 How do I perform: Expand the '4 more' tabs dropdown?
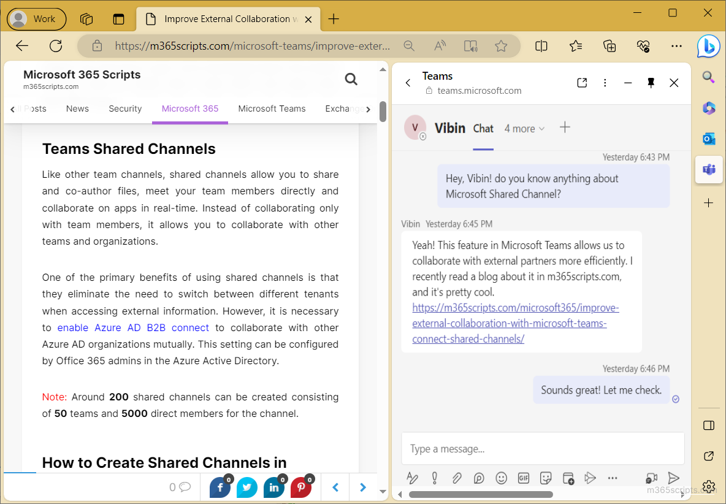point(524,129)
